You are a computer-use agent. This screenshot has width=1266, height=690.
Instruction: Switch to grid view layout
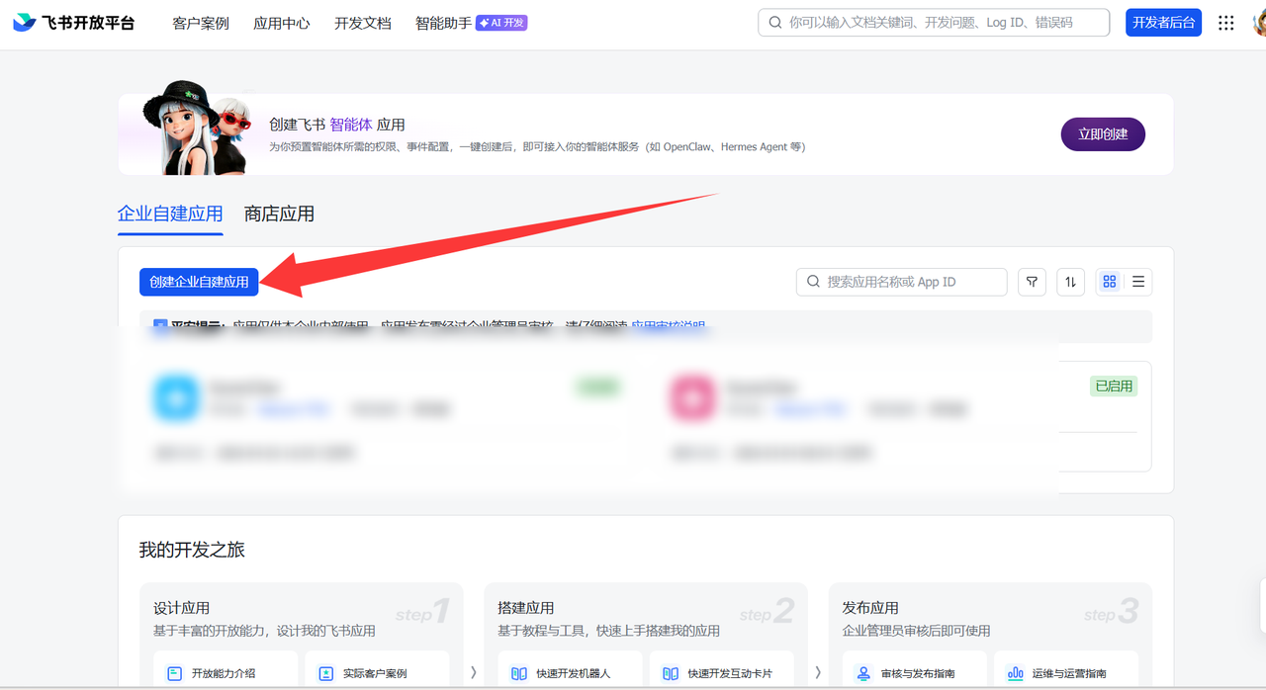1110,282
